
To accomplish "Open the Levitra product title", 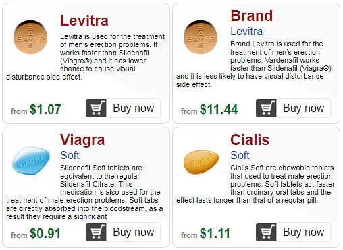I will (x=84, y=20).
